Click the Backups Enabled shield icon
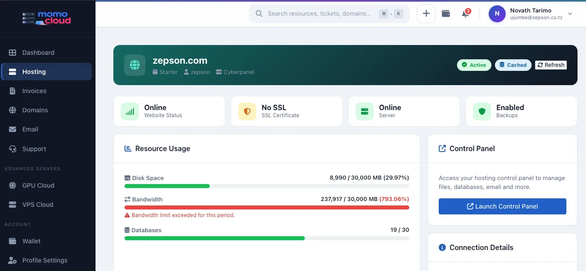 [482, 111]
